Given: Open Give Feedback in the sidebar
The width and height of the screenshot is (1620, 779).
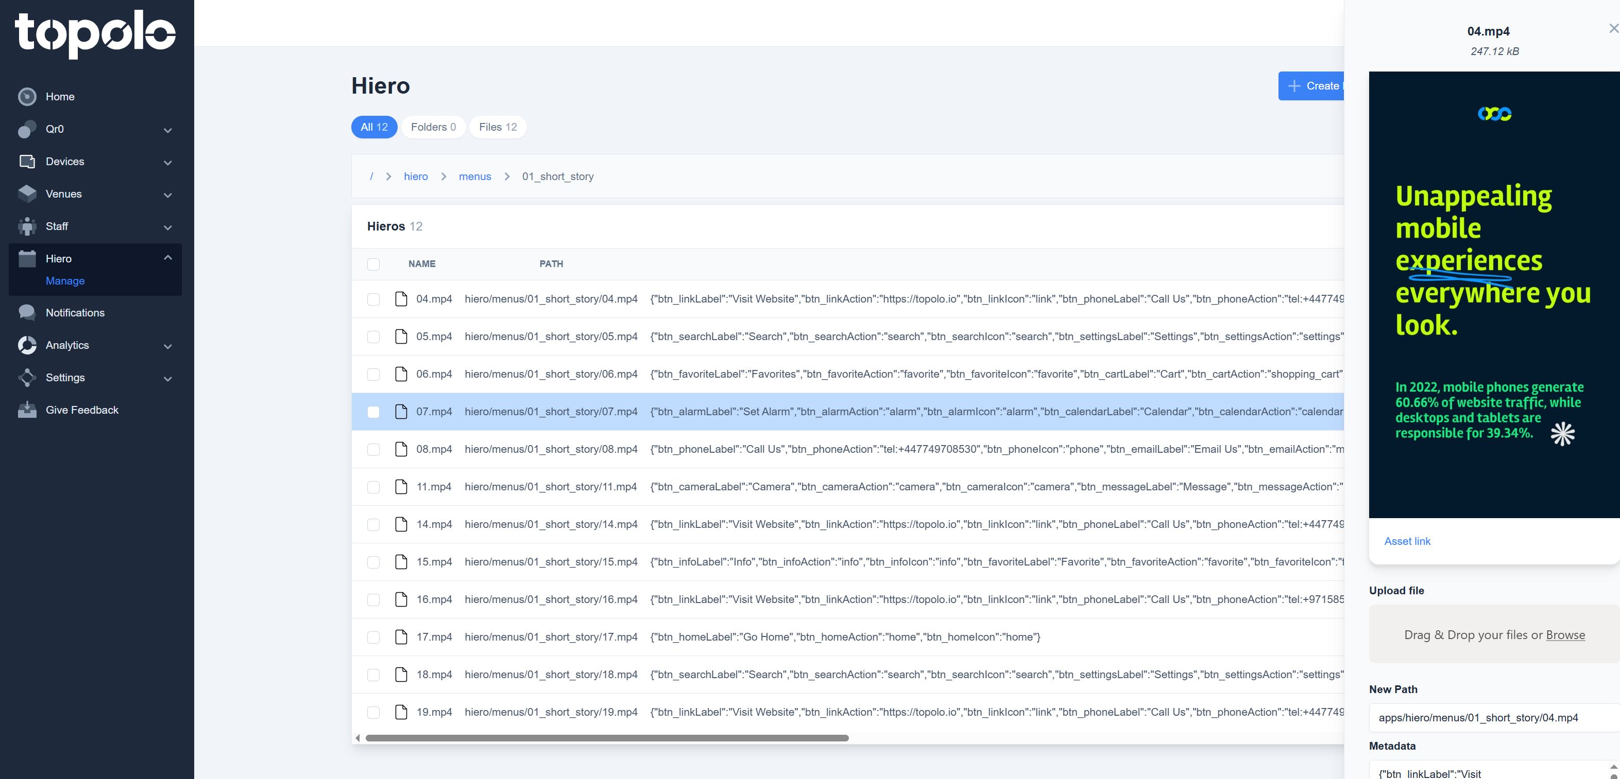Looking at the screenshot, I should (82, 410).
